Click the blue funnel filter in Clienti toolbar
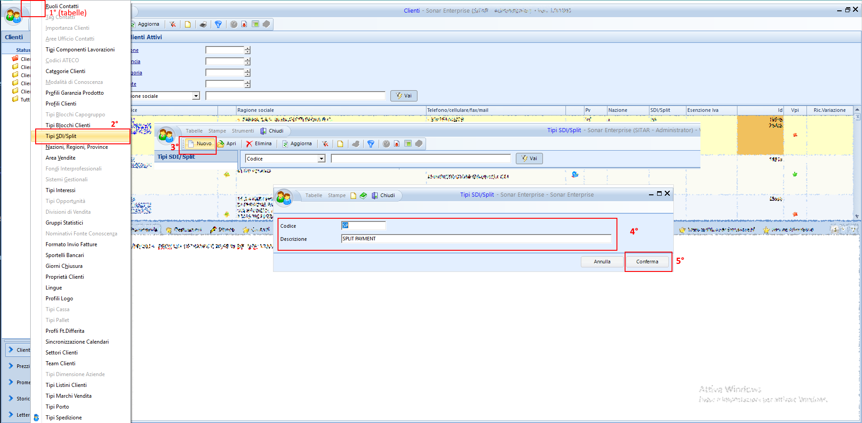Image resolution: width=862 pixels, height=423 pixels. (x=218, y=24)
